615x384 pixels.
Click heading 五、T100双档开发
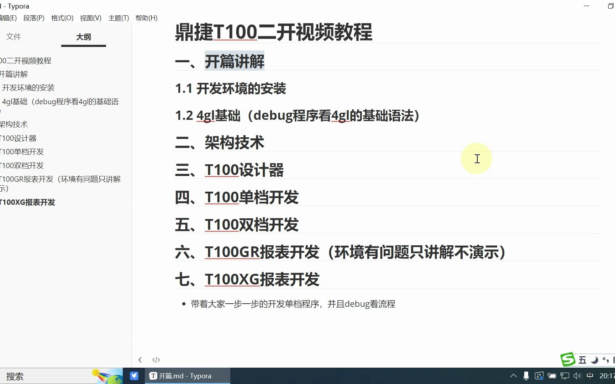tap(237, 225)
